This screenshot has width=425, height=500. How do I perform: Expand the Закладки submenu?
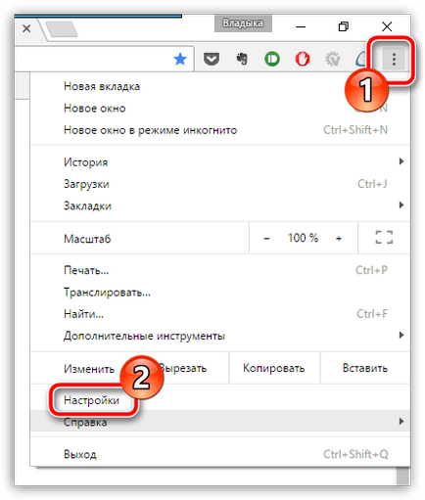[x=220, y=205]
